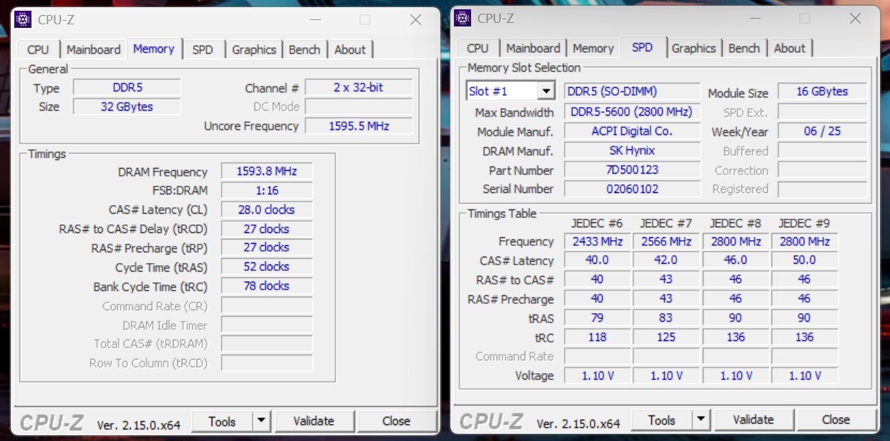Click the Max Bandwidth value DDR5-5600 (2800 MHz)
890x441 pixels.
tap(632, 112)
